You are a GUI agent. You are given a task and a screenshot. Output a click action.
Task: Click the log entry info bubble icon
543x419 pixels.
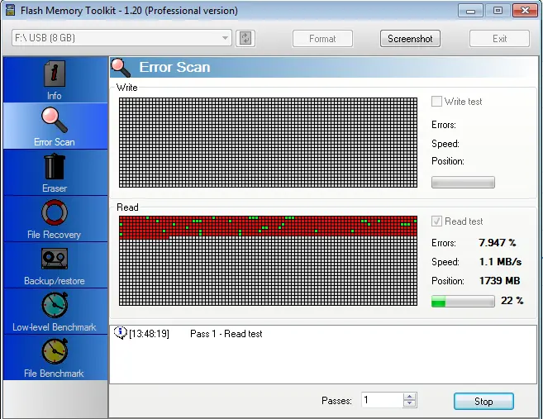coord(120,333)
